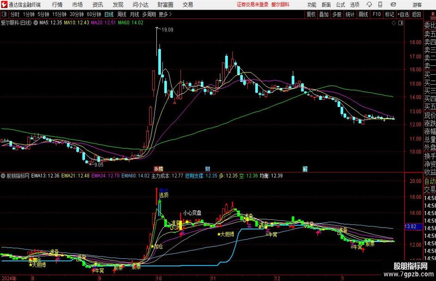Click the 9.05 low price label

(99, 165)
